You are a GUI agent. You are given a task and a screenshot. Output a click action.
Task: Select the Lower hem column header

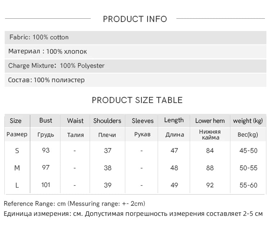point(210,121)
